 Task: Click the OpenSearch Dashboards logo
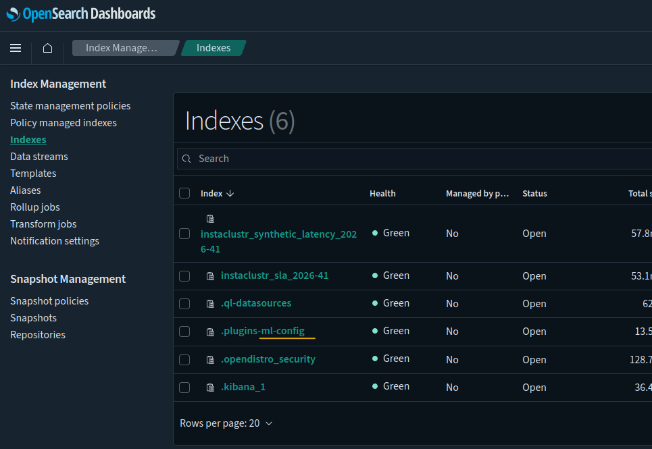click(81, 14)
